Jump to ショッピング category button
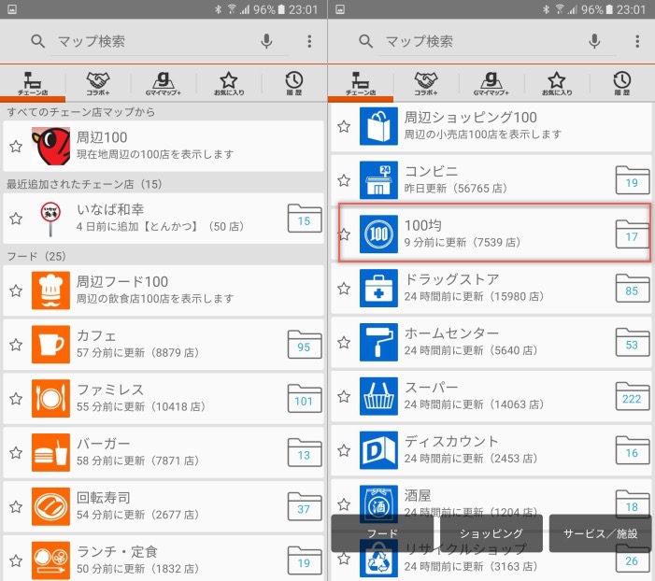 491,533
